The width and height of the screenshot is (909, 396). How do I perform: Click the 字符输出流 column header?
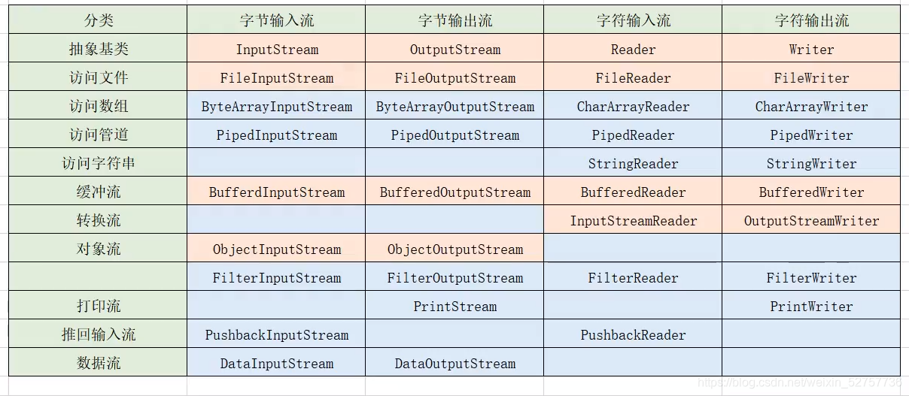click(811, 20)
